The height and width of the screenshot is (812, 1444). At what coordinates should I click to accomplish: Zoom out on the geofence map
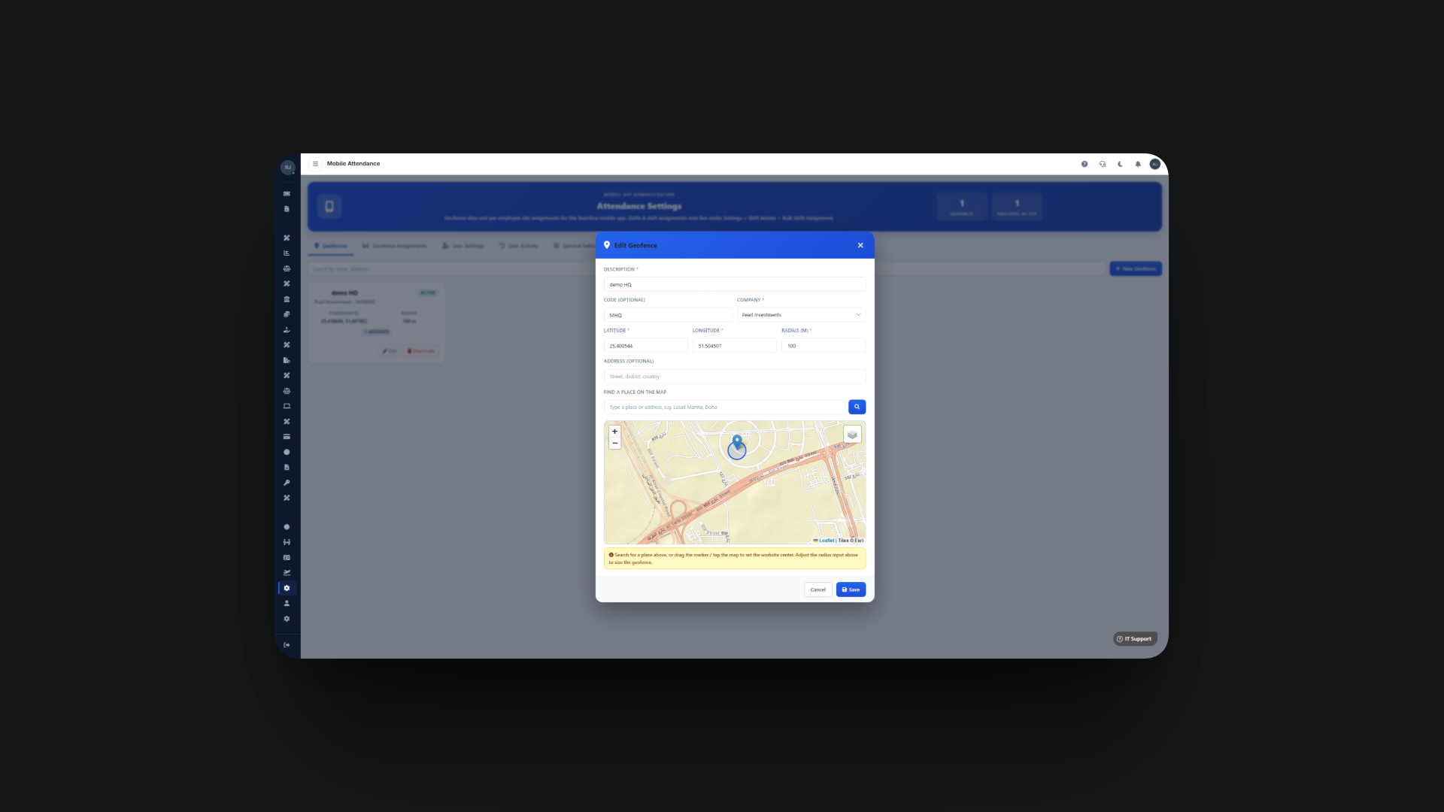(614, 444)
